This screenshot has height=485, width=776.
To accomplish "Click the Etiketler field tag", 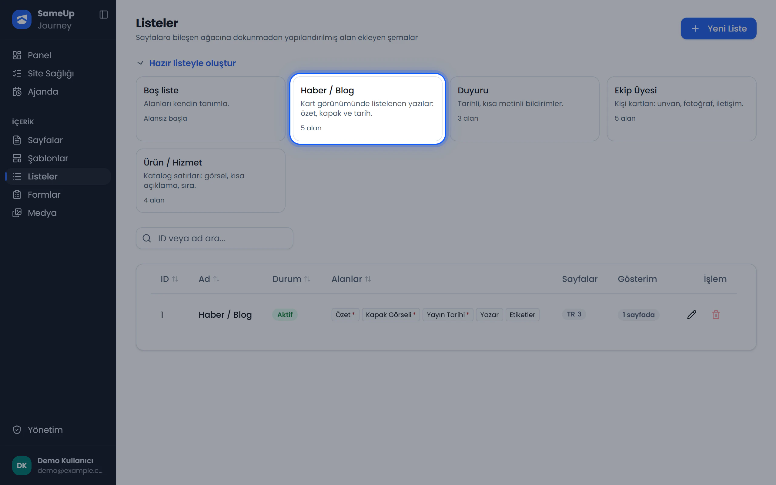I will tap(522, 315).
